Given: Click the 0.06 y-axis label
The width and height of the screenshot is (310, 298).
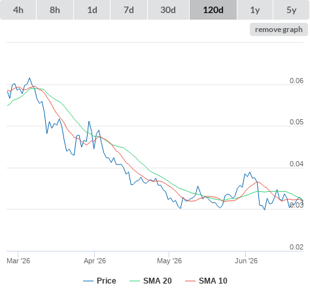Looking at the screenshot, I should 296,81.
